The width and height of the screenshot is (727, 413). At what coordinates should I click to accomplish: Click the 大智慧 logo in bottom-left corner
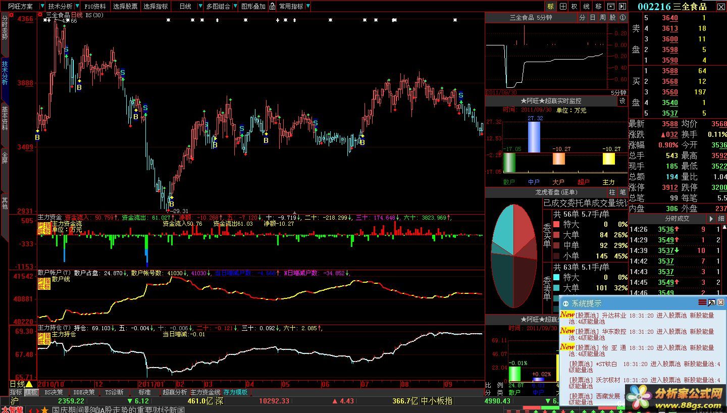(x=12, y=409)
